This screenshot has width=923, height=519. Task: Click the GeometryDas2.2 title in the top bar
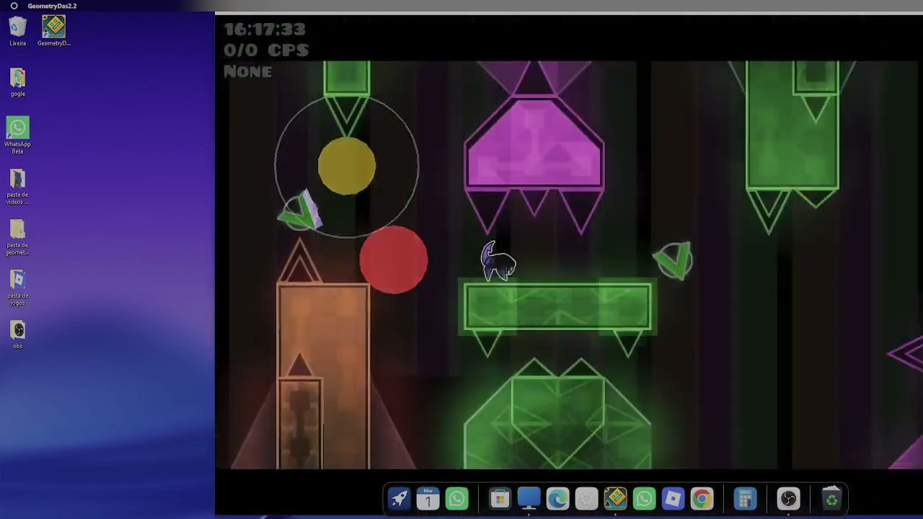coord(52,6)
